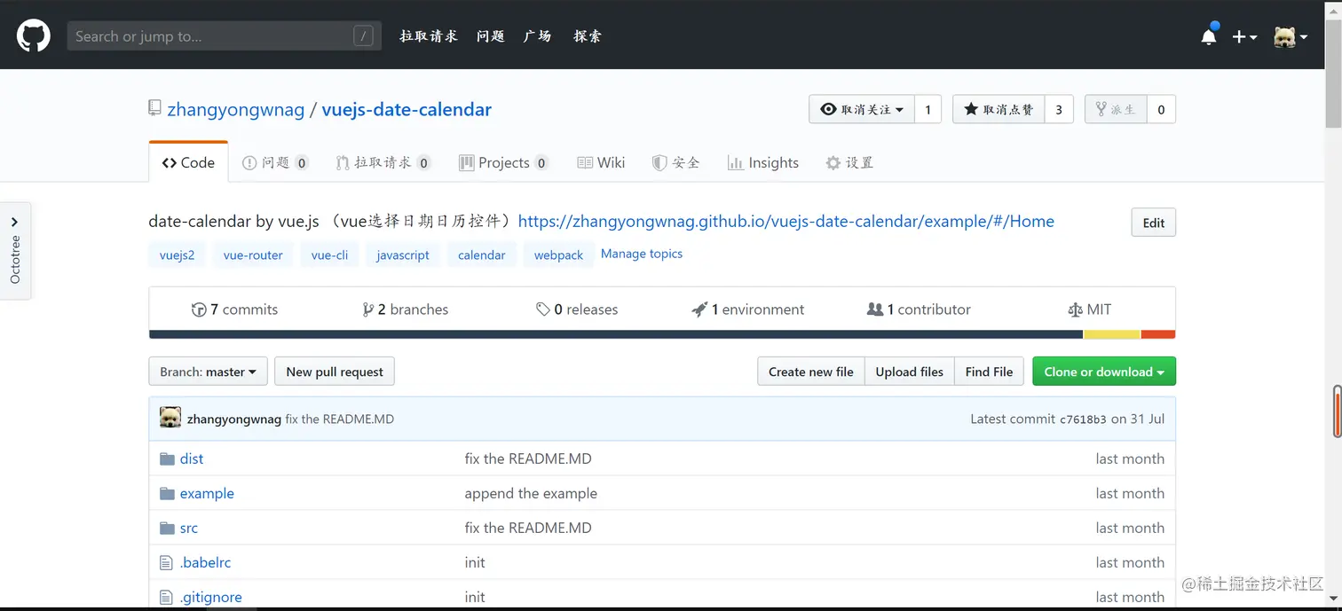Viewport: 1342px width, 611px height.
Task: Open the 取消关注 watch dropdown
Action: (x=862, y=109)
